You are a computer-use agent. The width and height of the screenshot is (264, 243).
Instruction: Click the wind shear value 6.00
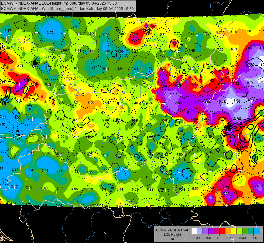pos(61,137)
